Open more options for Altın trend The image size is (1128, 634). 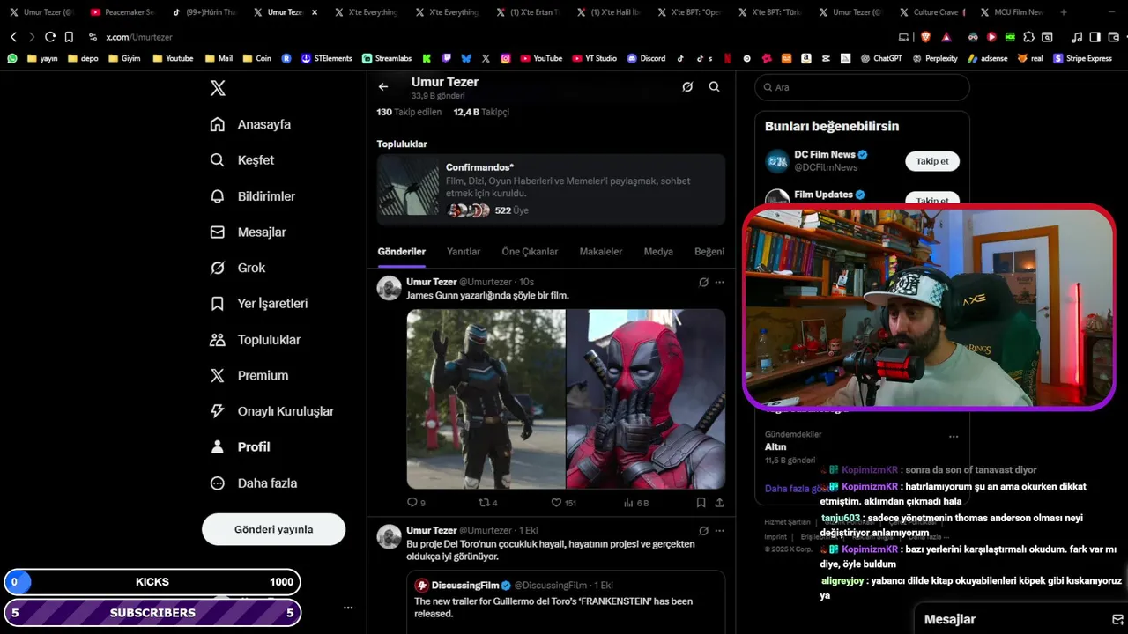(954, 437)
